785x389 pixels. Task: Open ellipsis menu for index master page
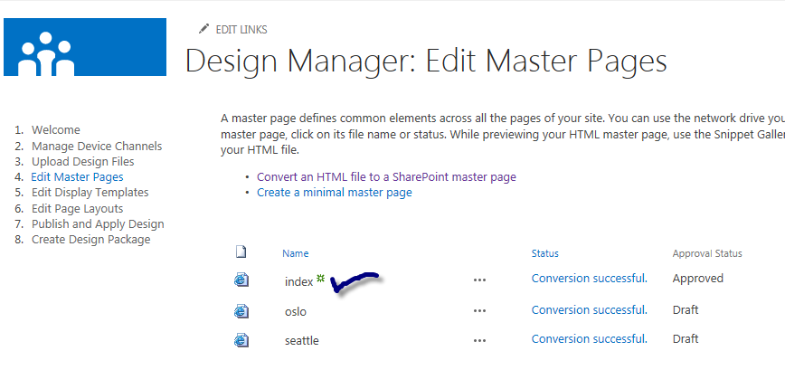pyautogui.click(x=479, y=280)
